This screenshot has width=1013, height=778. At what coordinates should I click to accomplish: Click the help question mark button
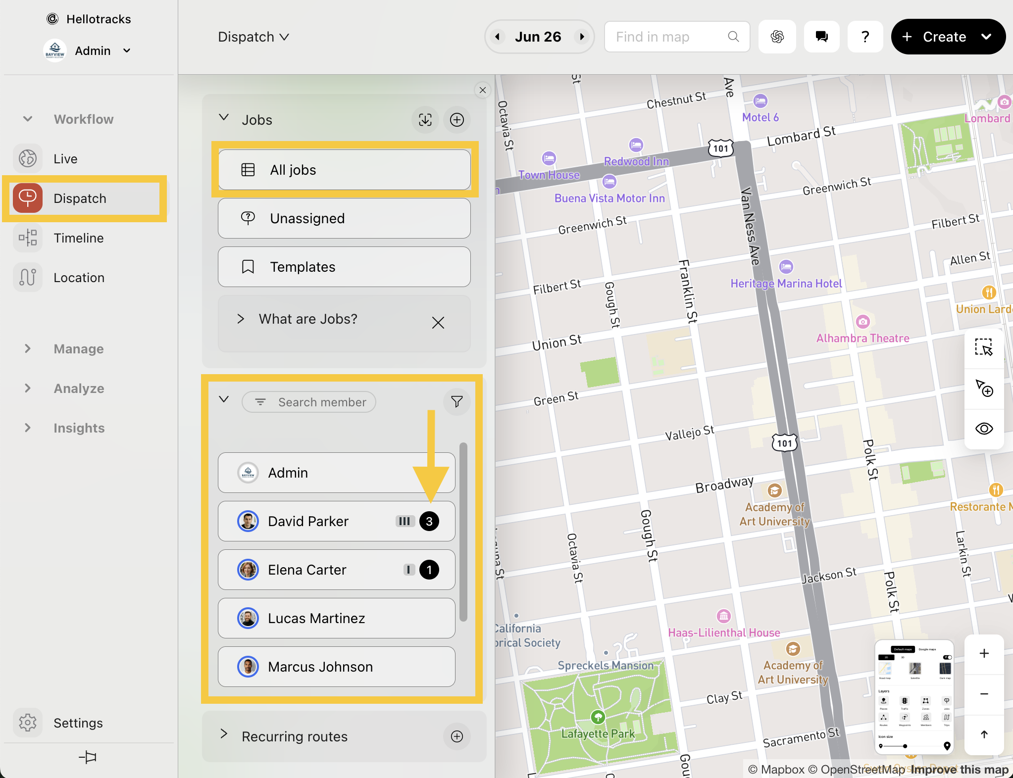(x=865, y=37)
